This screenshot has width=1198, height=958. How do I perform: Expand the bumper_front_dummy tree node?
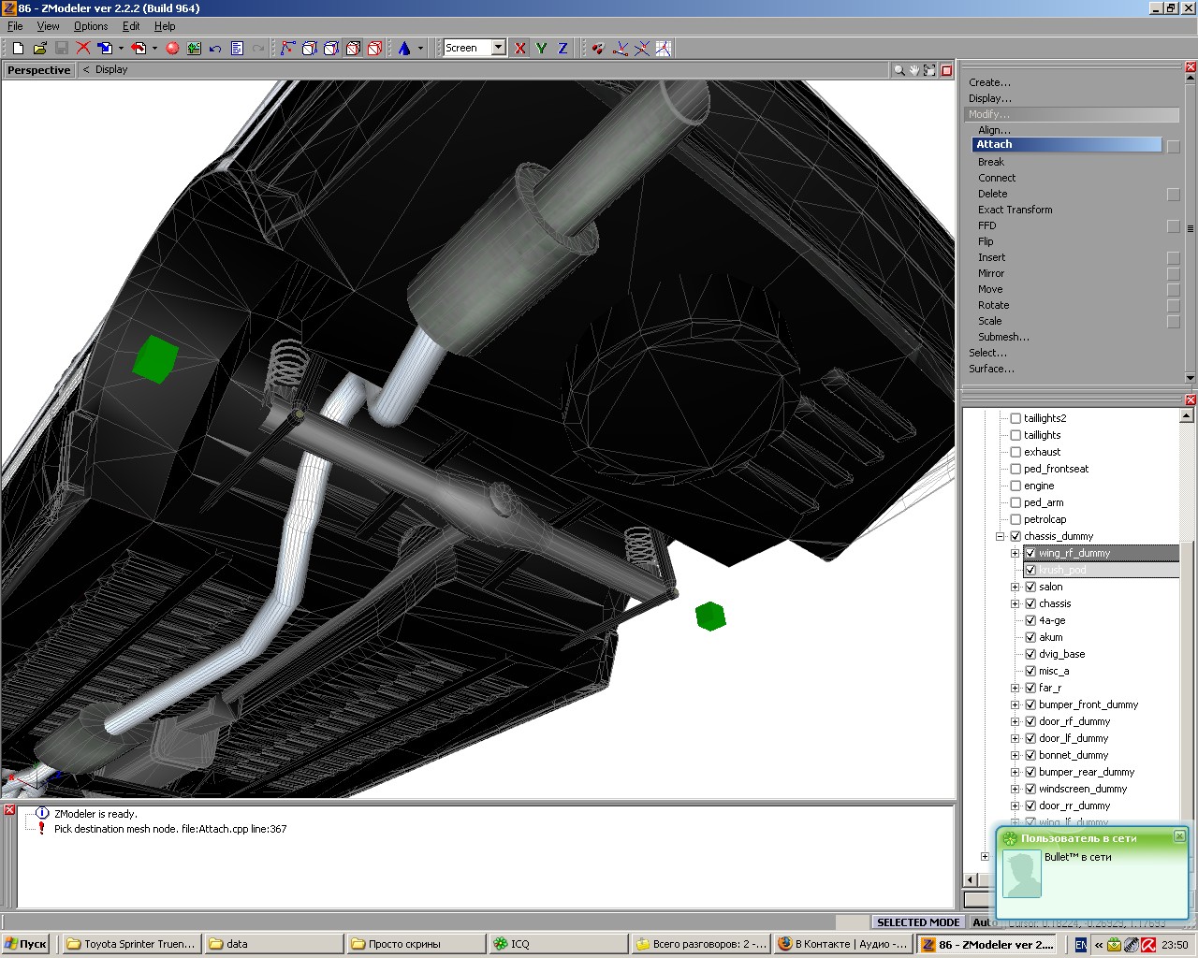click(1015, 704)
